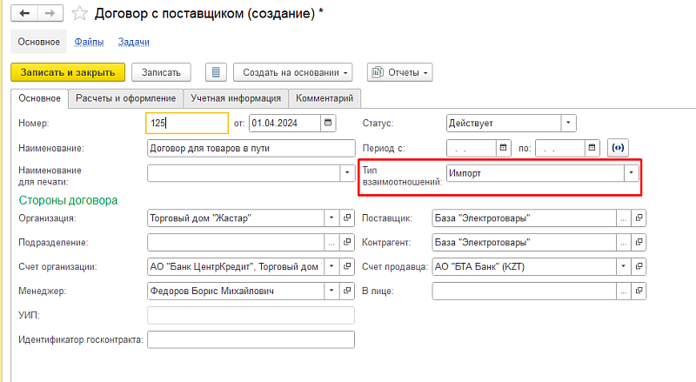696x382 pixels.
Task: Click the ellipsis button in the Контрагент field
Action: click(623, 242)
